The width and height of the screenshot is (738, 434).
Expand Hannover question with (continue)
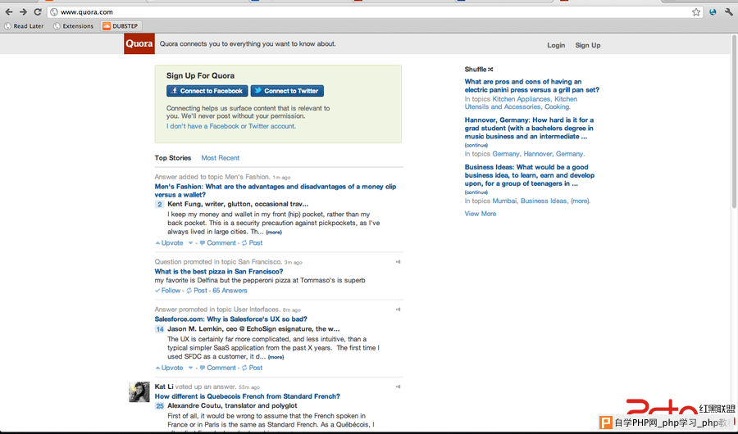[476, 145]
